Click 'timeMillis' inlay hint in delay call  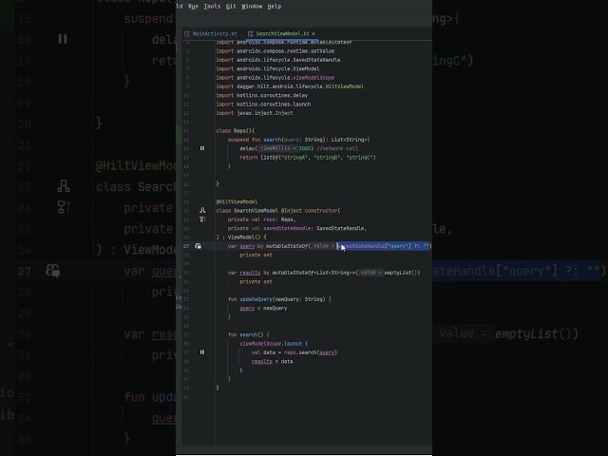pos(277,148)
